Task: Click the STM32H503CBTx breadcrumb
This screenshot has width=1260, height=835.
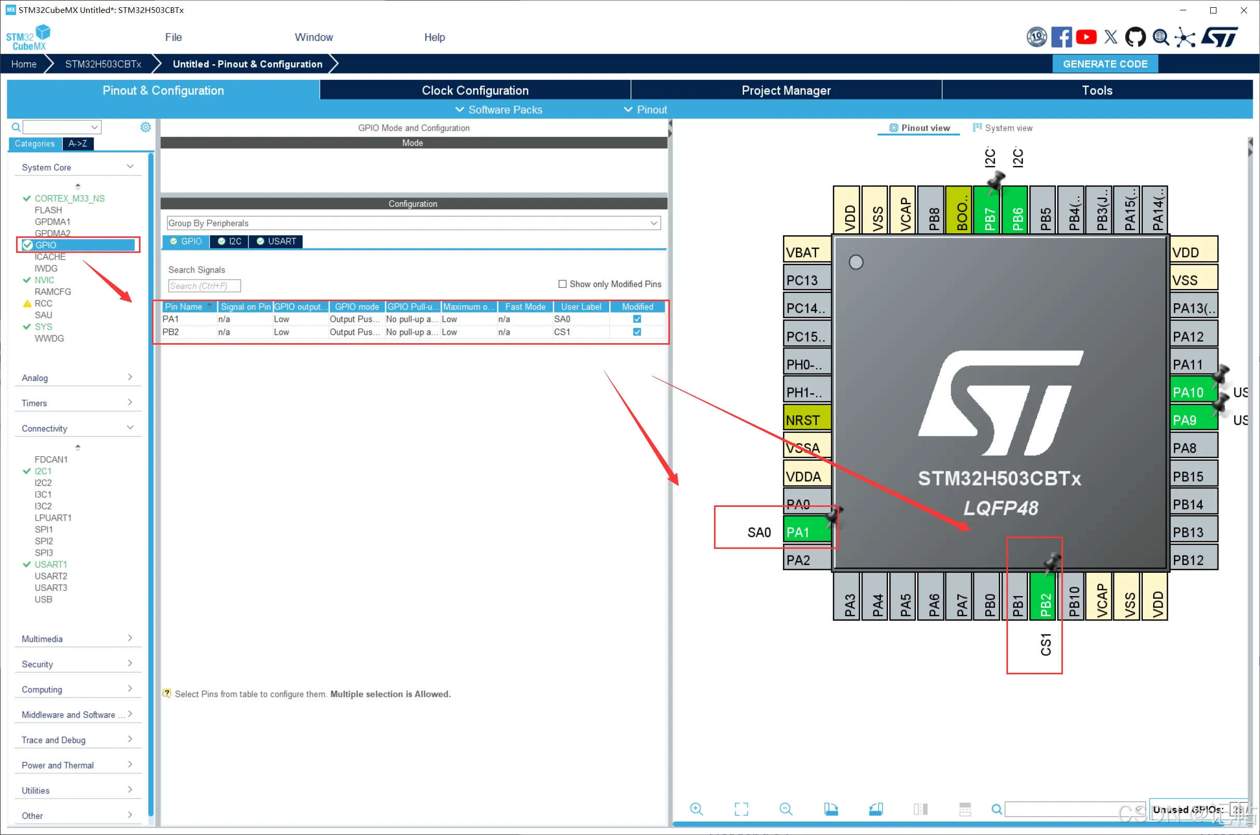Action: (x=103, y=64)
